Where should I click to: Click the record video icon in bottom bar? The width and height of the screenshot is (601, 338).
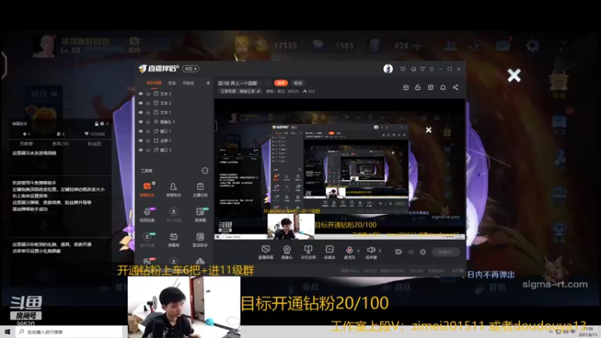click(x=399, y=252)
